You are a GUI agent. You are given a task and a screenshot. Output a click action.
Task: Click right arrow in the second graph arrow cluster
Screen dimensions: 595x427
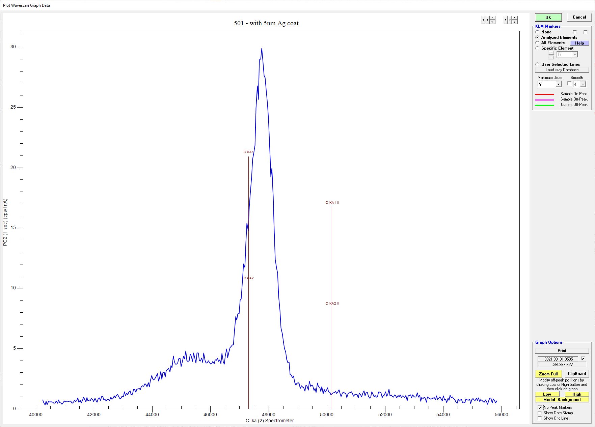pos(510,20)
